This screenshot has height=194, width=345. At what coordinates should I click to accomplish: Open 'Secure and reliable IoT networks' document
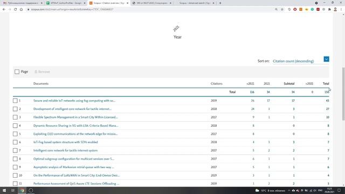point(74,101)
